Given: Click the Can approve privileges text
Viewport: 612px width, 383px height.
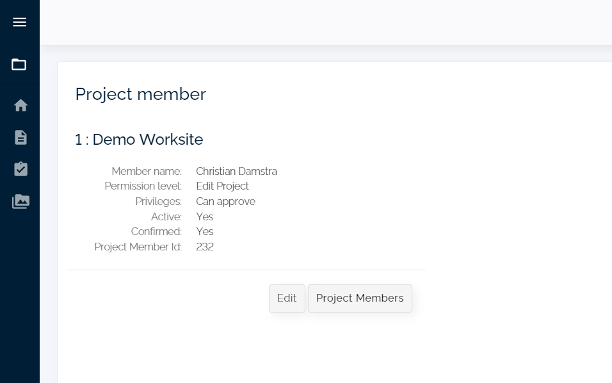Looking at the screenshot, I should [x=225, y=201].
